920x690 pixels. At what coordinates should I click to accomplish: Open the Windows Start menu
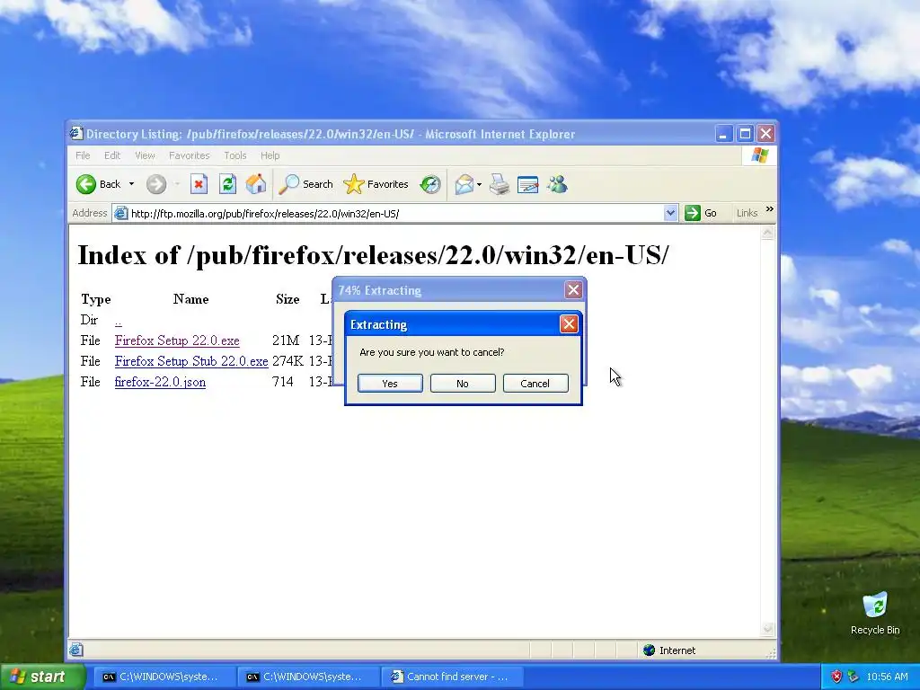tap(43, 677)
